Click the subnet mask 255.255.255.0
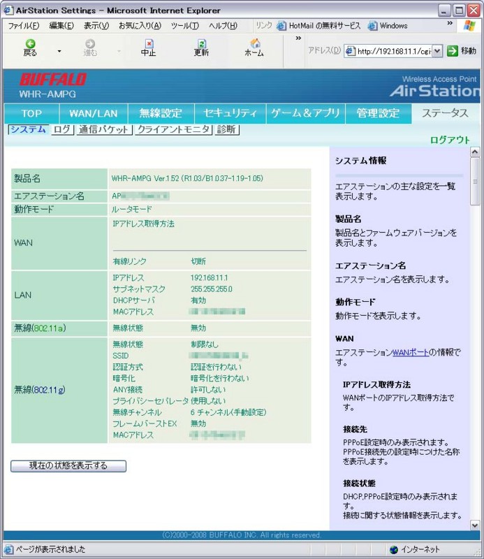Screen dimensions: 484x559 click(x=212, y=289)
